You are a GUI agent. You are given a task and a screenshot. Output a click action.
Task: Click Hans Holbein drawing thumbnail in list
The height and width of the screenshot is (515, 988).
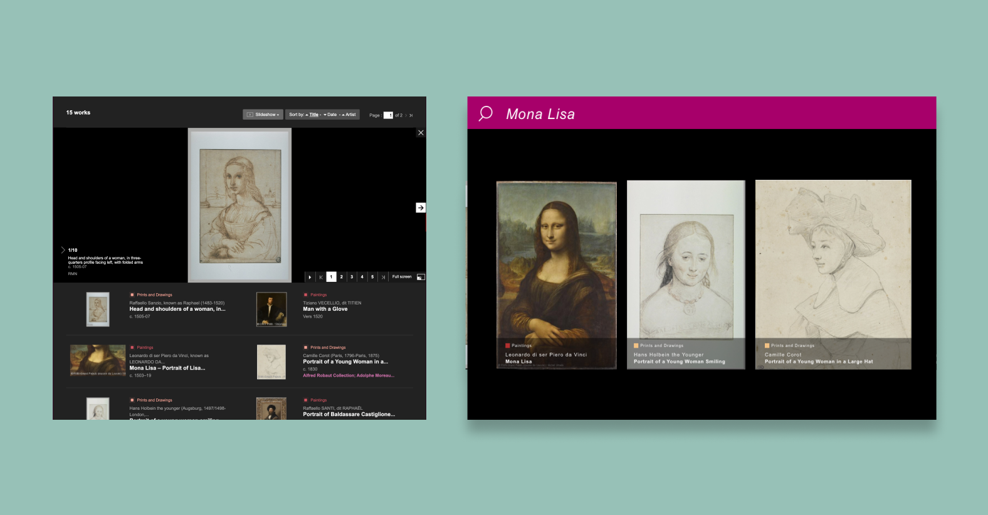pyautogui.click(x=98, y=408)
